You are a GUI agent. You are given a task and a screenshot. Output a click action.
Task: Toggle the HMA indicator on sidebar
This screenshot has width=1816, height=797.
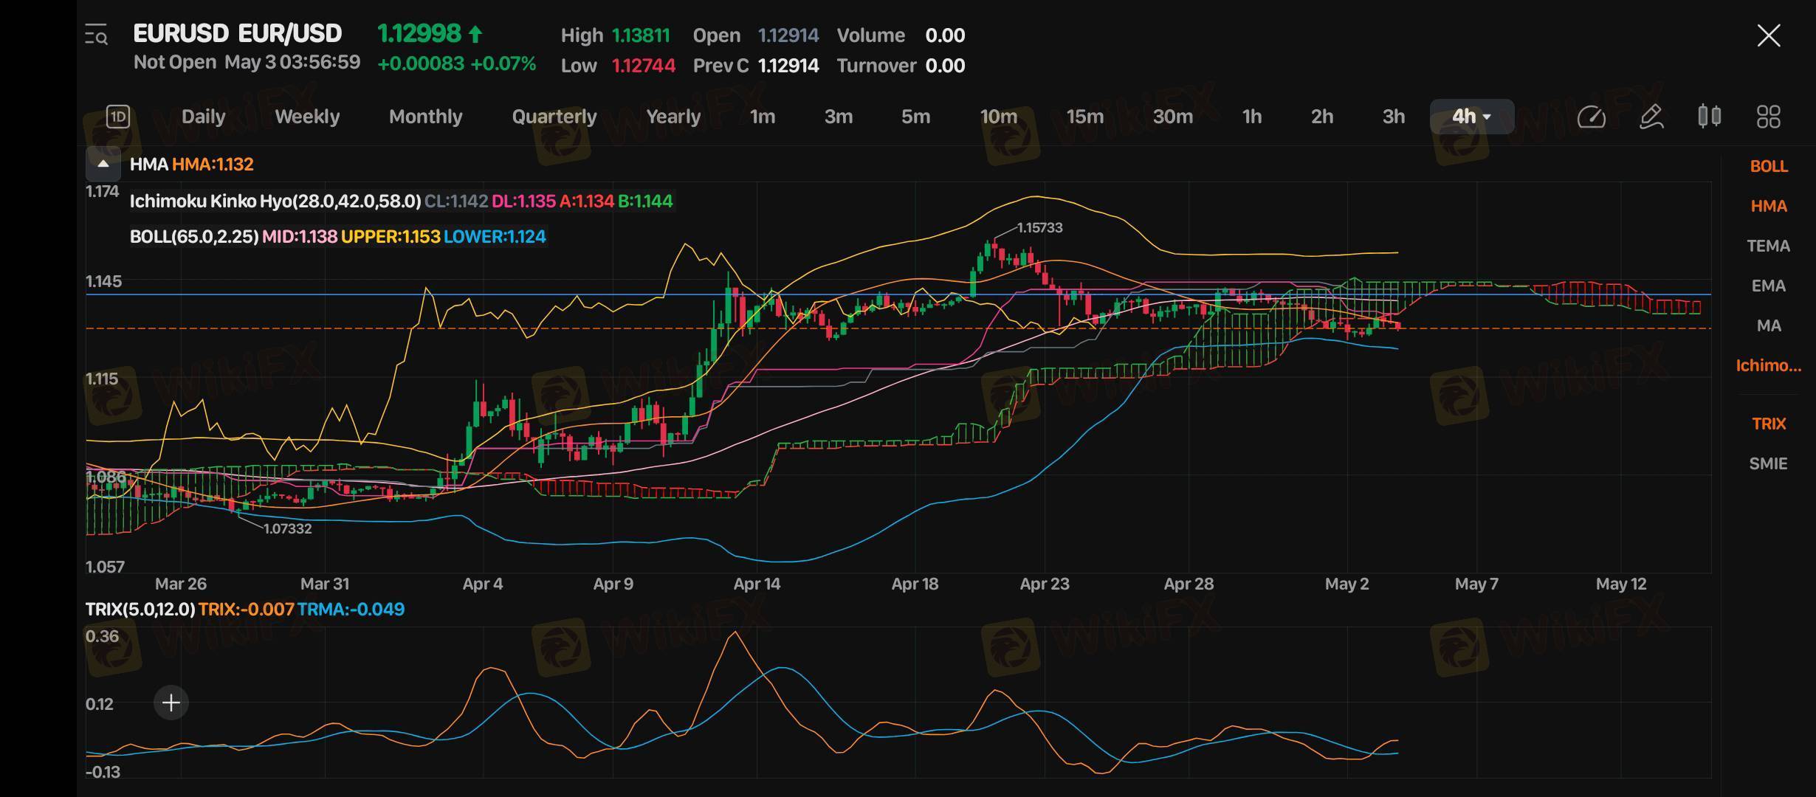(x=1768, y=207)
